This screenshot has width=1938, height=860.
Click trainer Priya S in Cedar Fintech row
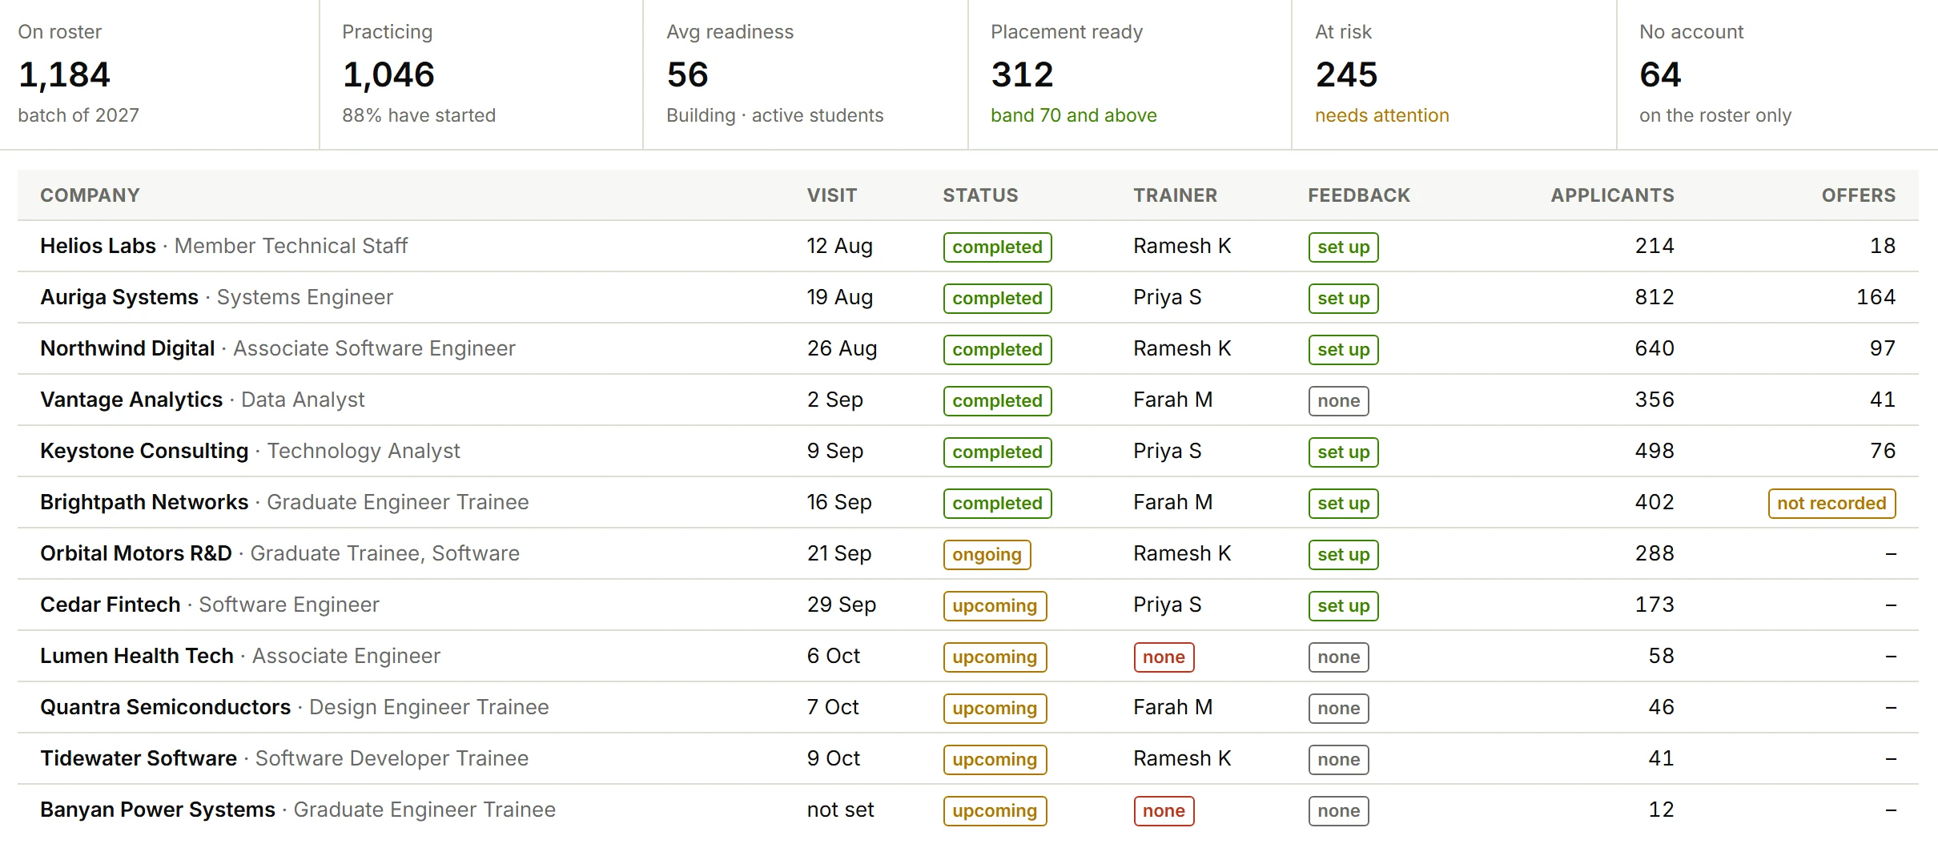pyautogui.click(x=1167, y=605)
